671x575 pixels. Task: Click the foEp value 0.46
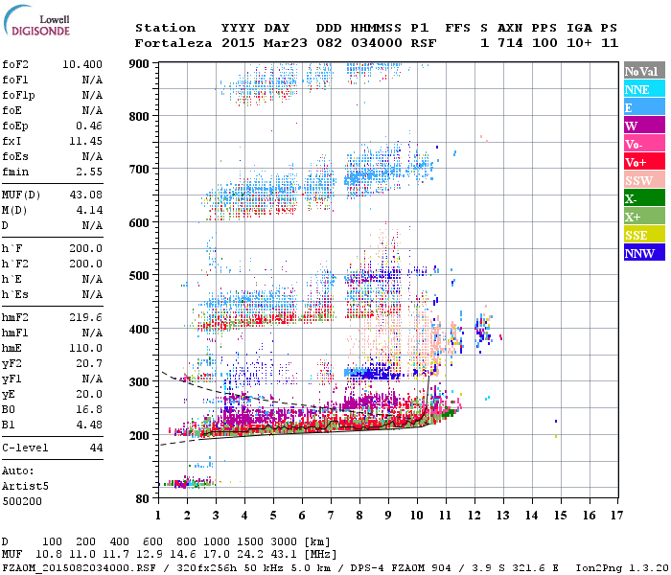coord(89,126)
